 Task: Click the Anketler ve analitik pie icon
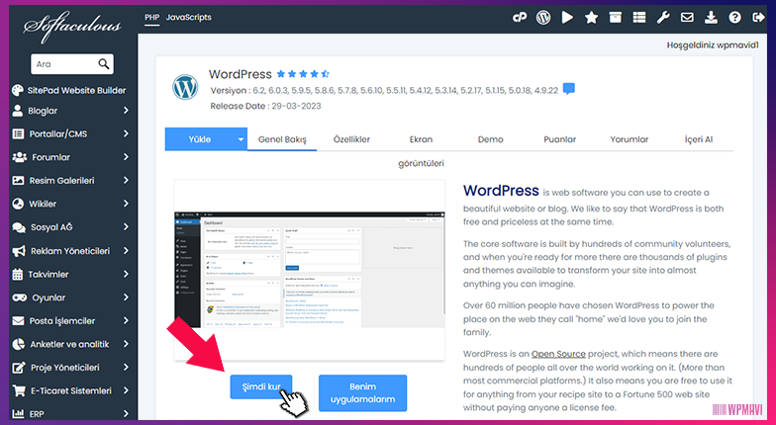[x=18, y=344]
